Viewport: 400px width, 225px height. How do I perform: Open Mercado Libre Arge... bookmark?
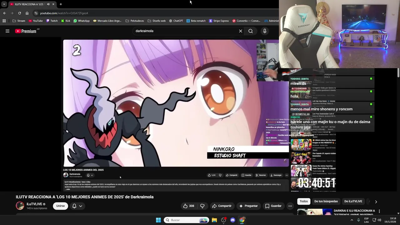(107, 21)
